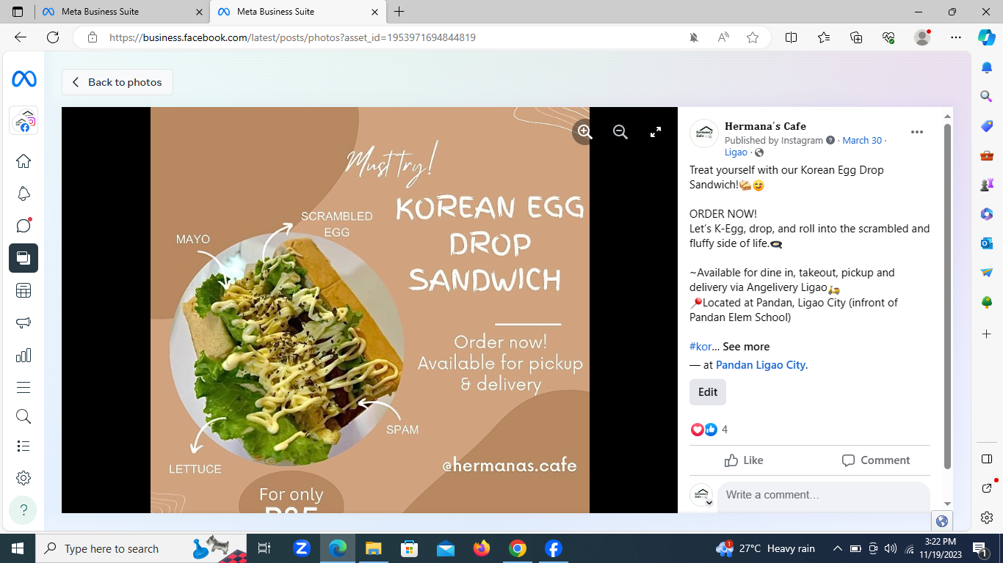Open the Edge sidebar Games chess icon
The width and height of the screenshot is (1003, 563).
pos(987,185)
